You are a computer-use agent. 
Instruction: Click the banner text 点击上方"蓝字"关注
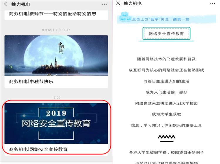pos(150,19)
